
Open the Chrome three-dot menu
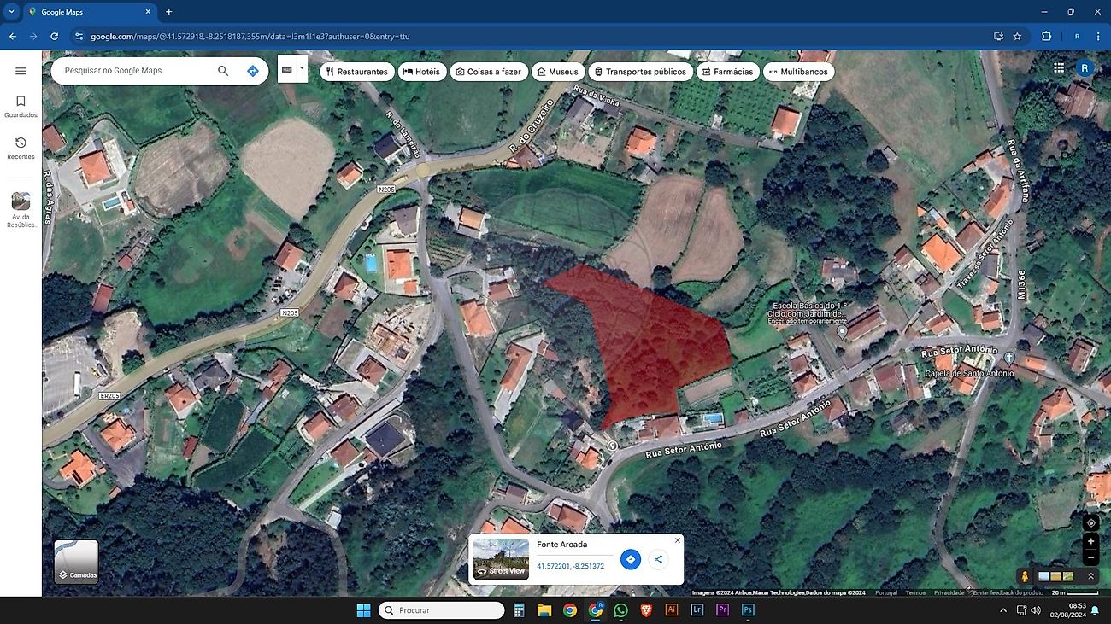[x=1098, y=37]
